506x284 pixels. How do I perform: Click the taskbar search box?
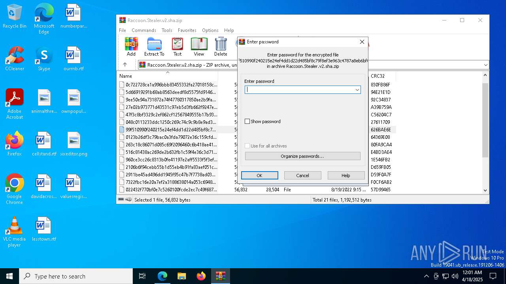(76, 276)
